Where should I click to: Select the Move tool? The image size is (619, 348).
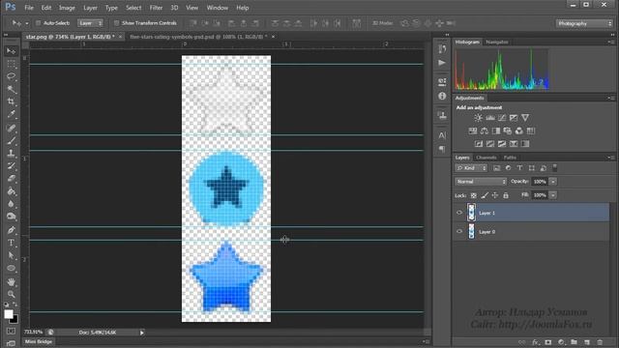pos(11,51)
